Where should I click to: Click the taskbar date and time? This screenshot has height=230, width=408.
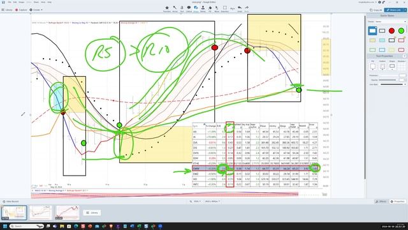394,226
